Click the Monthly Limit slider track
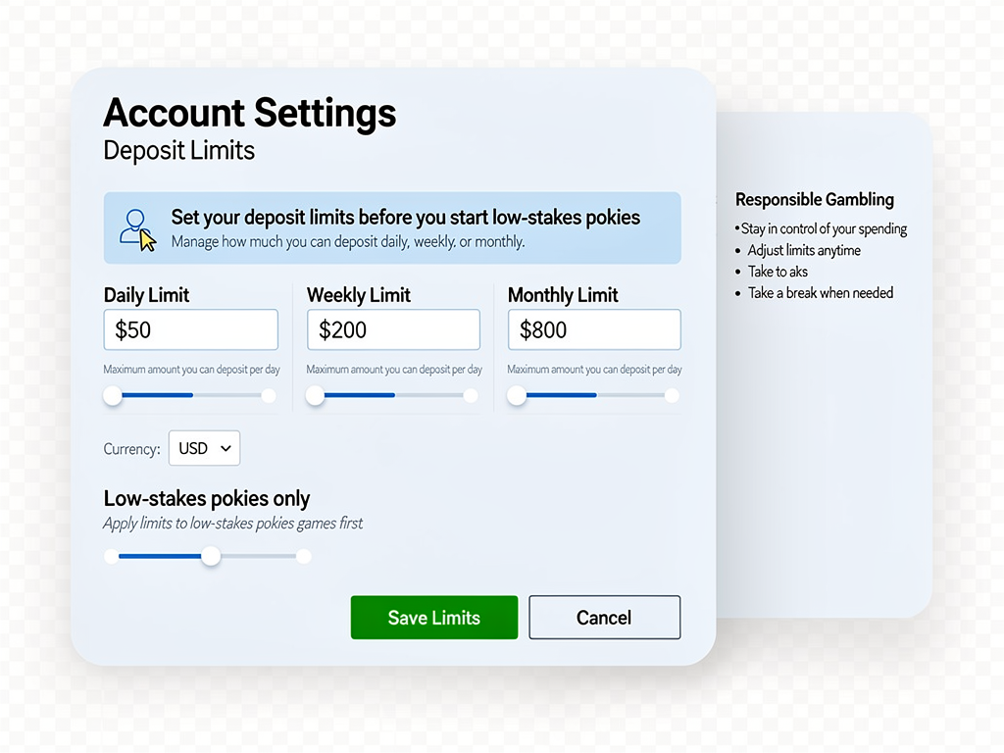Image resolution: width=1004 pixels, height=753 pixels. pos(594,396)
